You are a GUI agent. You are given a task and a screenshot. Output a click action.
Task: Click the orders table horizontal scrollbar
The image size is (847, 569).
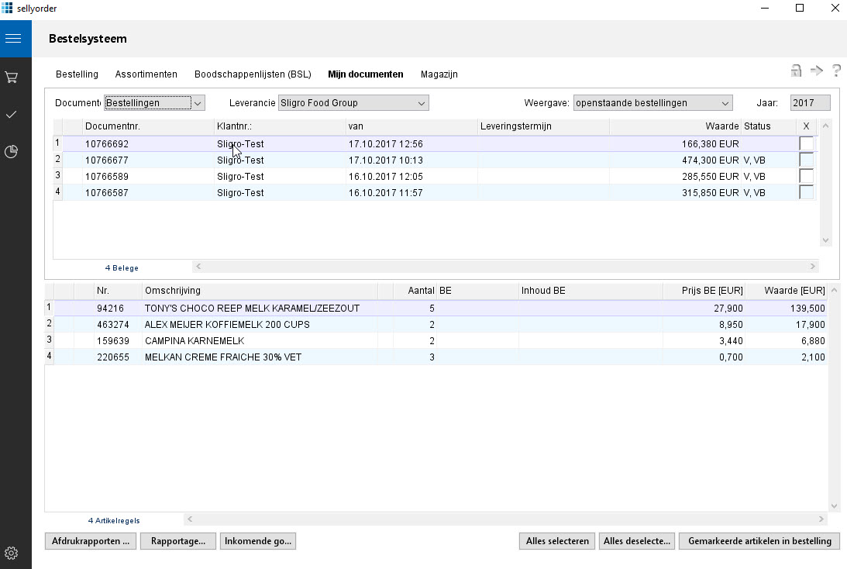(x=504, y=267)
